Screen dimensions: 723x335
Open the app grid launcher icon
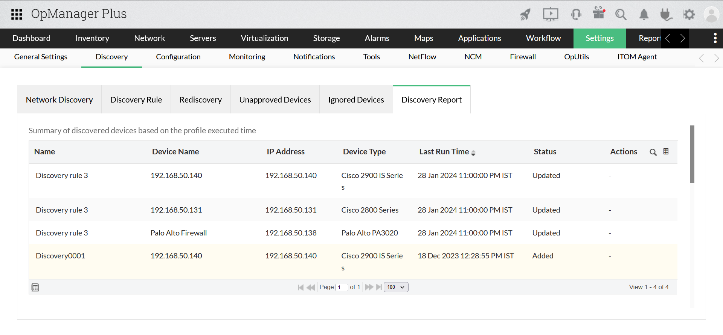[x=17, y=14]
